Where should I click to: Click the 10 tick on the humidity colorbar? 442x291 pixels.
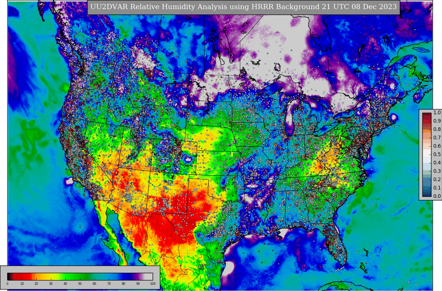(x=22, y=284)
